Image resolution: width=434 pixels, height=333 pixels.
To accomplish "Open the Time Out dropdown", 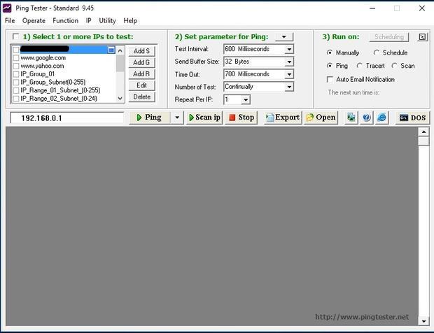I will (x=289, y=74).
